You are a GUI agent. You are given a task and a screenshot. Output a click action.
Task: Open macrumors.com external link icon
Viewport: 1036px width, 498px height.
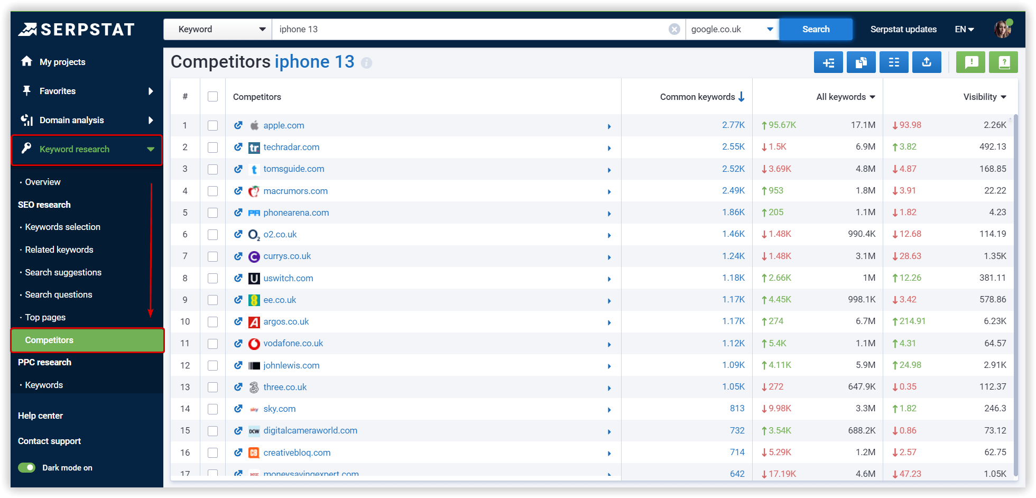tap(238, 191)
